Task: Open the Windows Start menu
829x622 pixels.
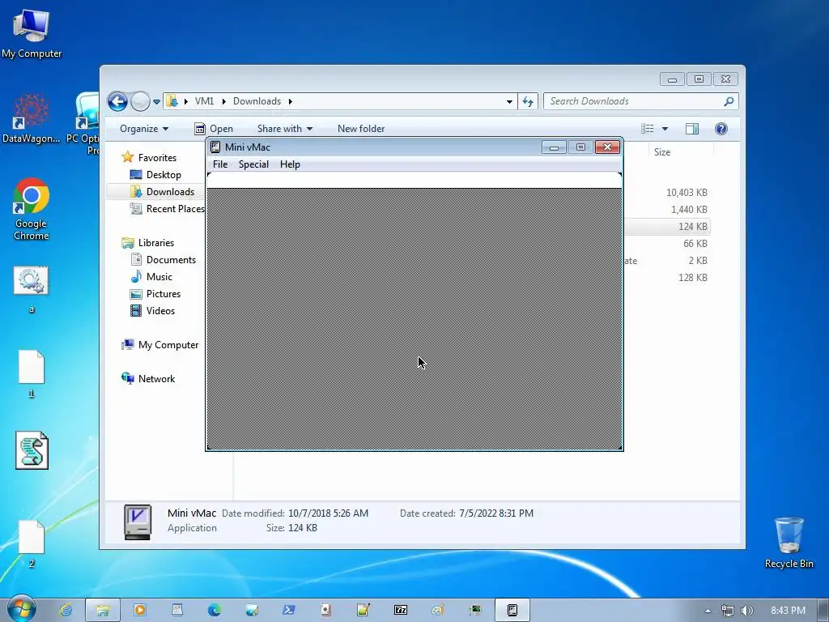Action: pos(21,609)
